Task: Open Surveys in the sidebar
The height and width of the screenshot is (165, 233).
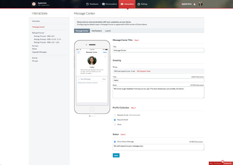Action: 35,46
